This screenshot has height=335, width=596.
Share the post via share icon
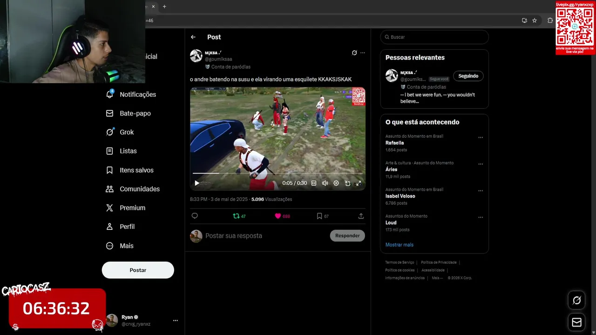tap(361, 216)
